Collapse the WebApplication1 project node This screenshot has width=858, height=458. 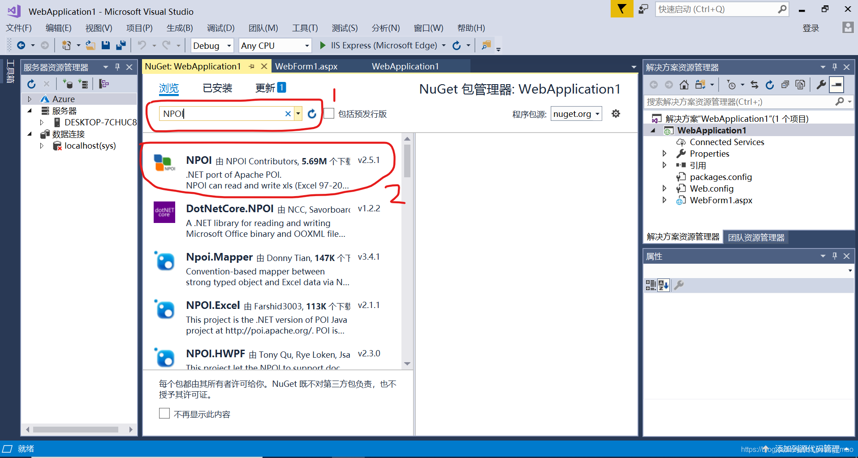click(x=653, y=130)
